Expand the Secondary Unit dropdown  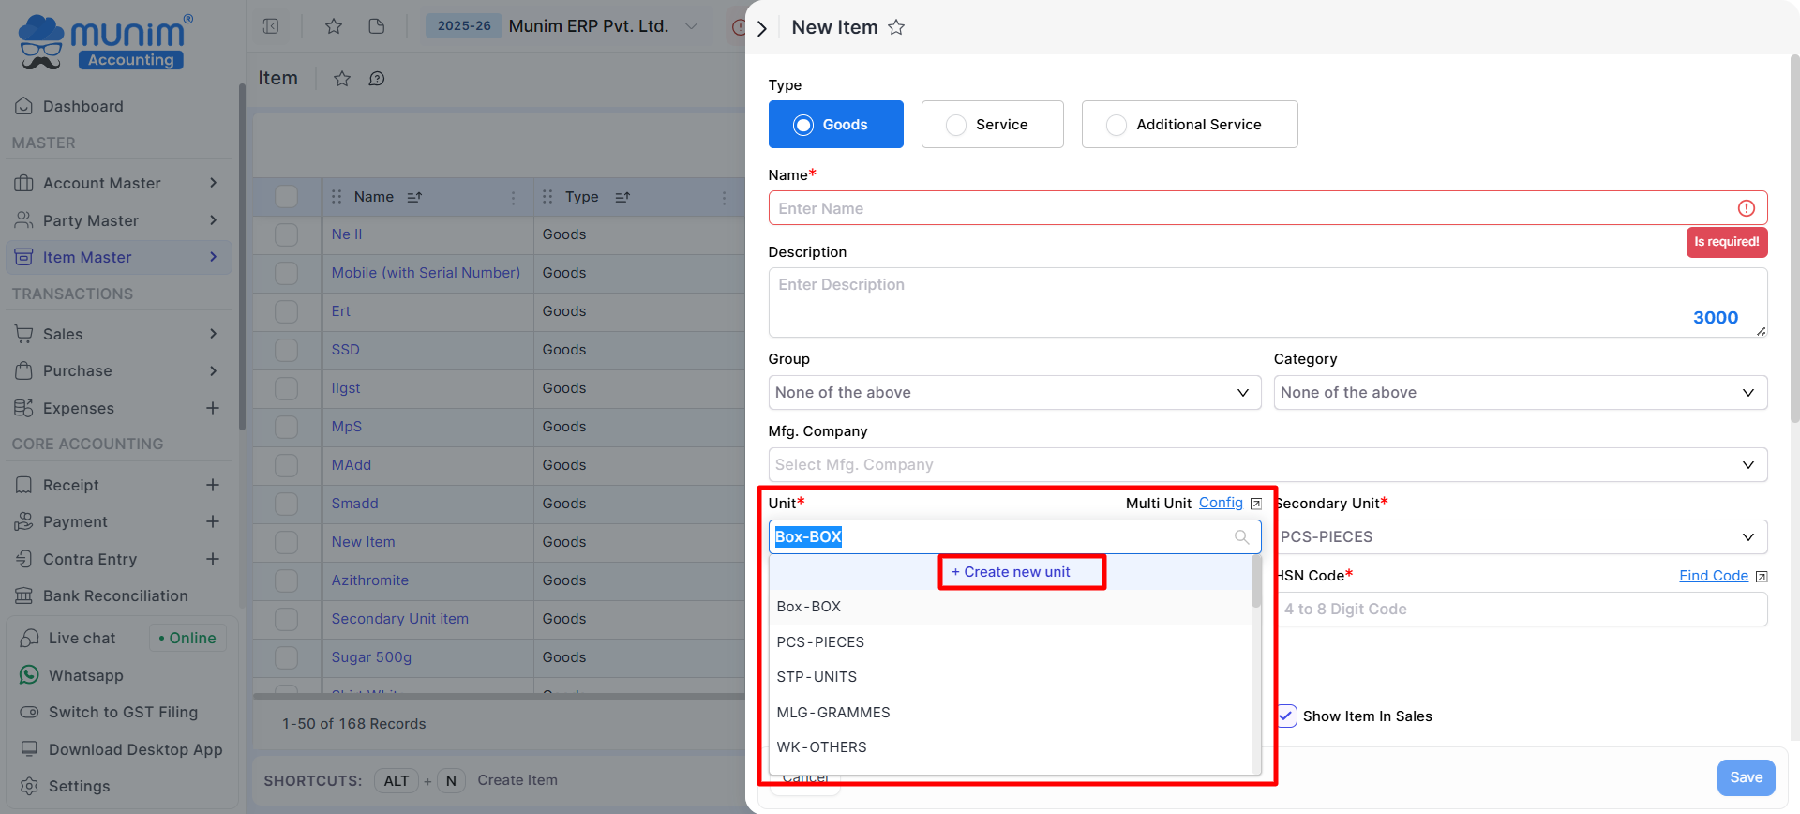1520,537
